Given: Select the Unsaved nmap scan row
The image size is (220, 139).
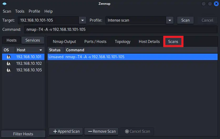Looking at the screenshot, I should pyautogui.click(x=132, y=57).
